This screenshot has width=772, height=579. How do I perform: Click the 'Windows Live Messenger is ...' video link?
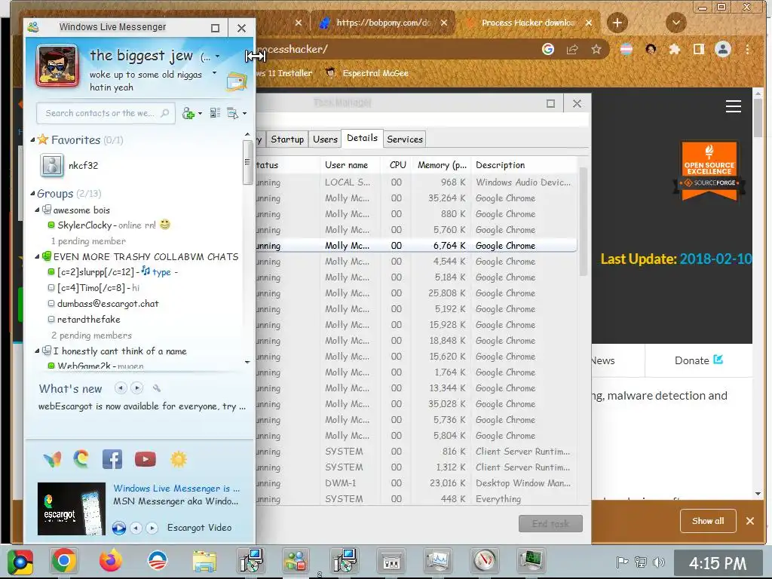pyautogui.click(x=176, y=489)
